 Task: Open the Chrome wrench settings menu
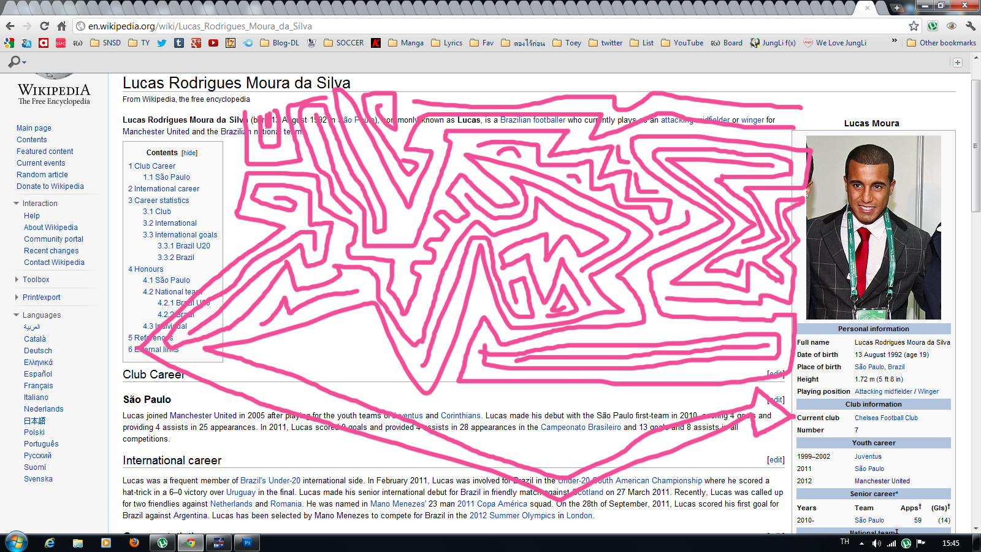971,26
